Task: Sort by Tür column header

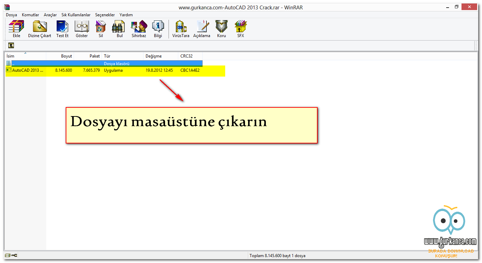Action: coord(123,56)
